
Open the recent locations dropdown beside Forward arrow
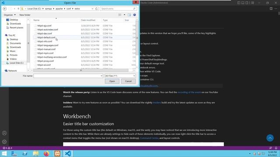click(14, 9)
